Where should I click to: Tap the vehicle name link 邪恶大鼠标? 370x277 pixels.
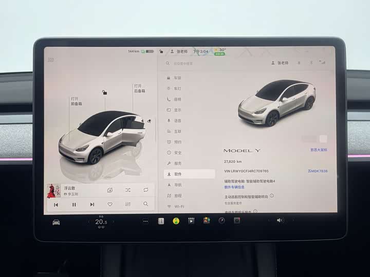(x=319, y=150)
